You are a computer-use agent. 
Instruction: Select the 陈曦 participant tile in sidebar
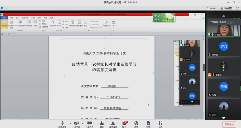tap(224, 87)
